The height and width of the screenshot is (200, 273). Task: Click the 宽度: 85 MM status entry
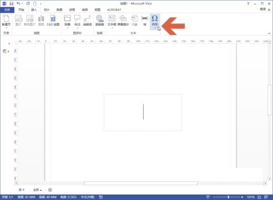pyautogui.click(x=26, y=197)
